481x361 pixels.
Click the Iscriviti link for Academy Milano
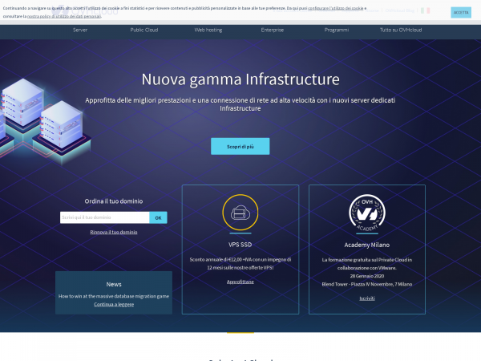(x=366, y=298)
